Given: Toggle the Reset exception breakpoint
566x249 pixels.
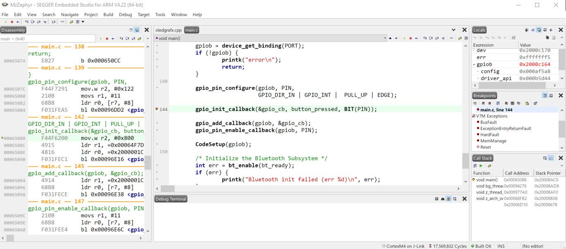Looking at the screenshot, I should pos(478,147).
